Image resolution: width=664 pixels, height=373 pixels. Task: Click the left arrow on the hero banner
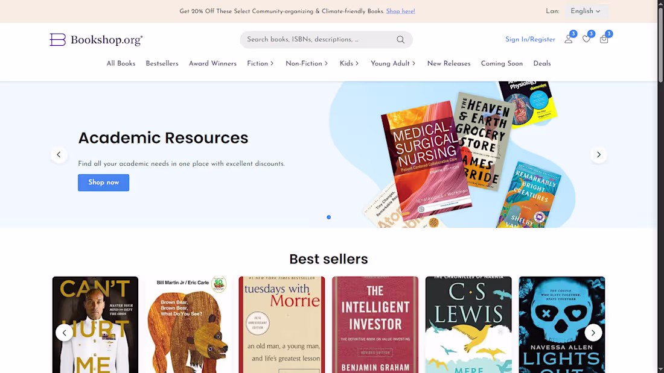59,154
